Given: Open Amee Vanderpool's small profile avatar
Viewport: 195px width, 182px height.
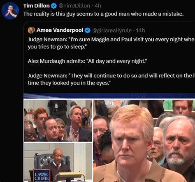Looking at the screenshot, I should point(31,30).
